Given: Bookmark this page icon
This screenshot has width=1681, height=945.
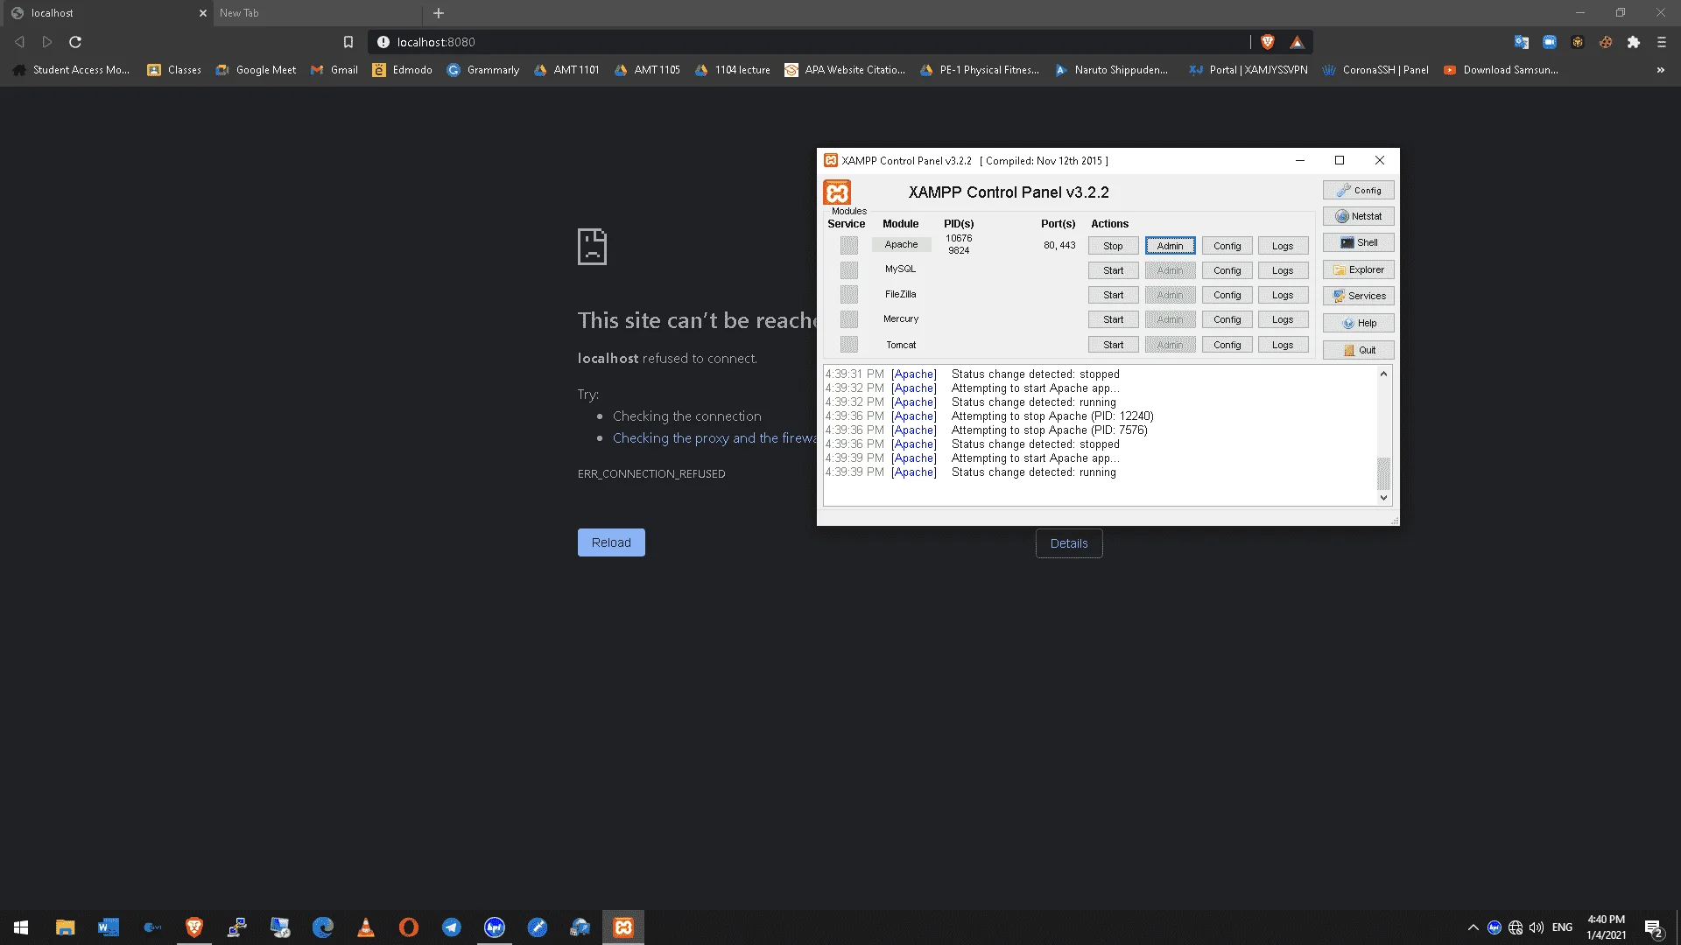Looking at the screenshot, I should 348,42.
